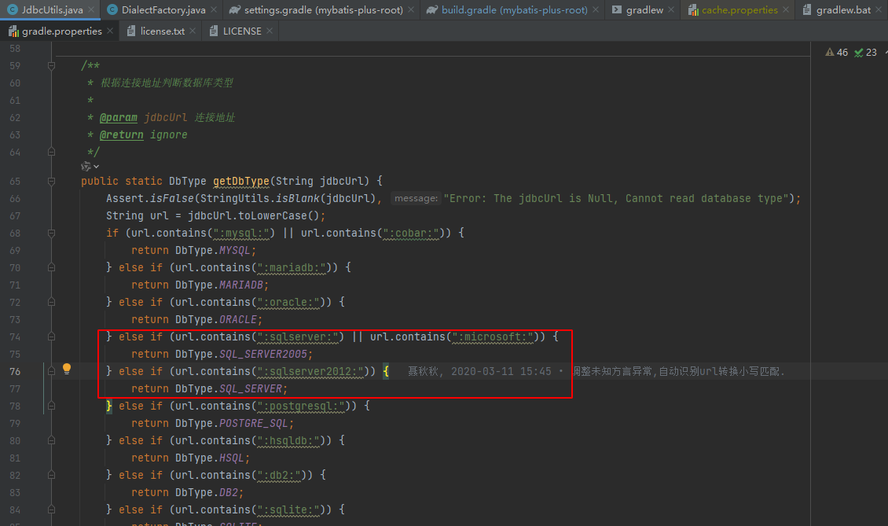Click the lightbulb quick-fix icon on line 76
The width and height of the screenshot is (888, 526).
67,369
